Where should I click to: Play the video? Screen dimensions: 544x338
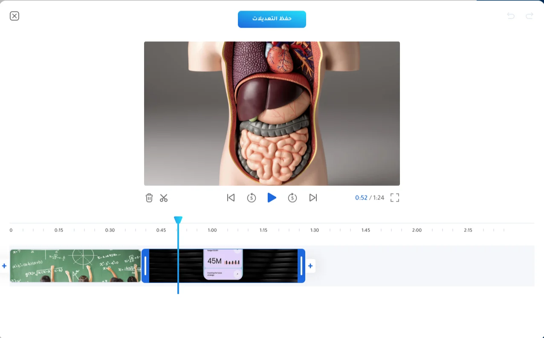[x=272, y=198]
